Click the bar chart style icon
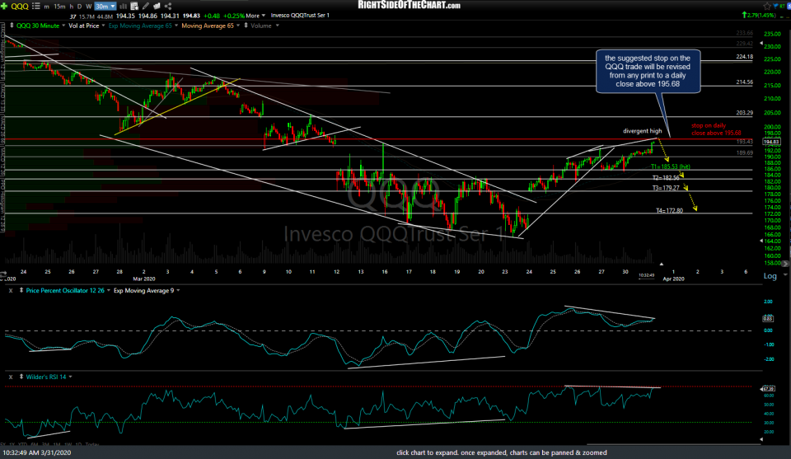Viewport: 791px width, 459px height. [123, 6]
